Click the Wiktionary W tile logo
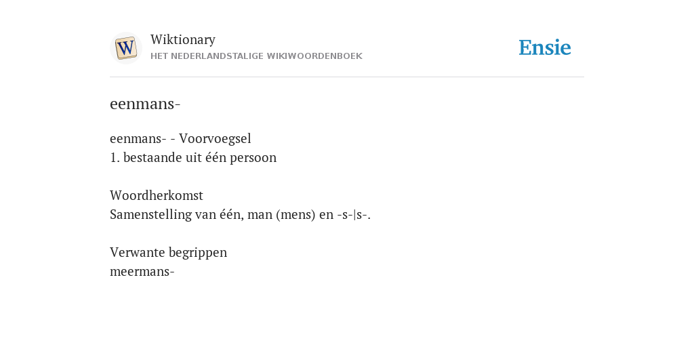This screenshot has height=347, width=694. (125, 48)
